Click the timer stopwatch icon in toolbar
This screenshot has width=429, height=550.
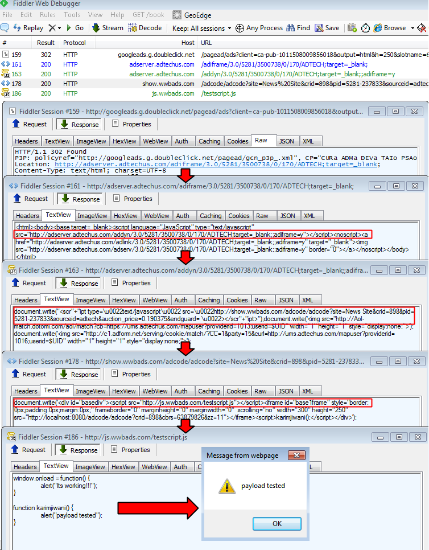(365, 28)
